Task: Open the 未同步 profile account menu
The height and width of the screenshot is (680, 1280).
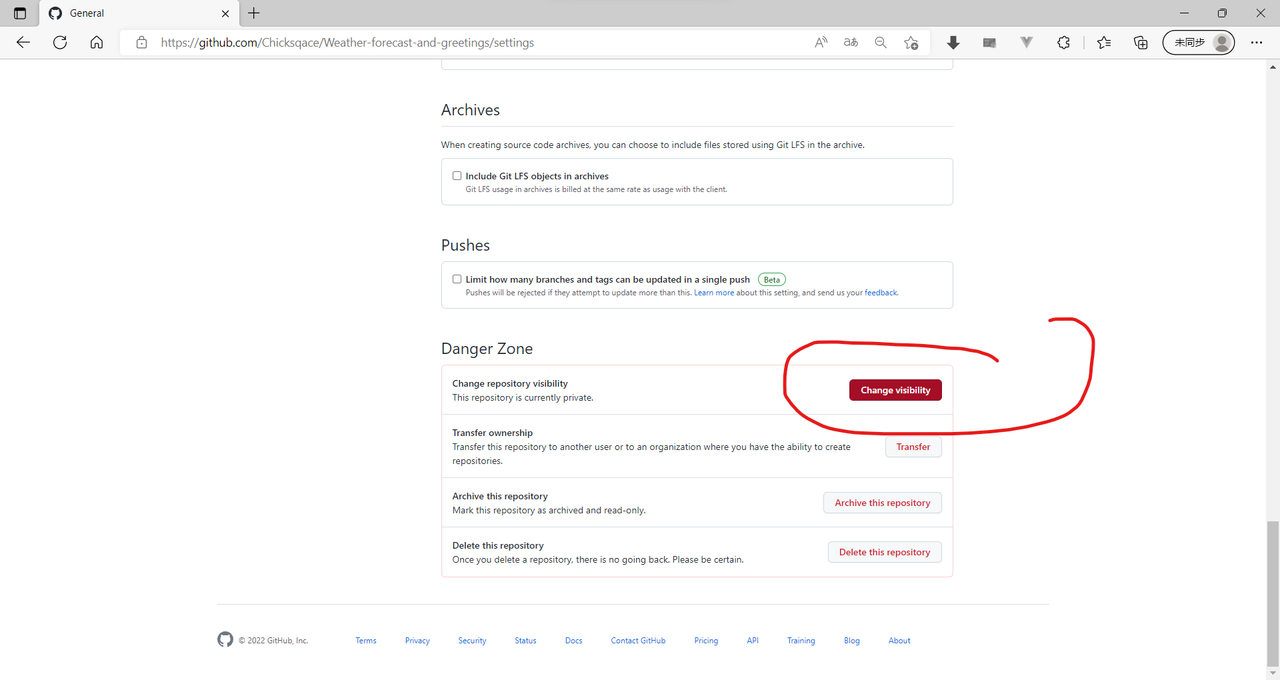Action: pos(1198,42)
